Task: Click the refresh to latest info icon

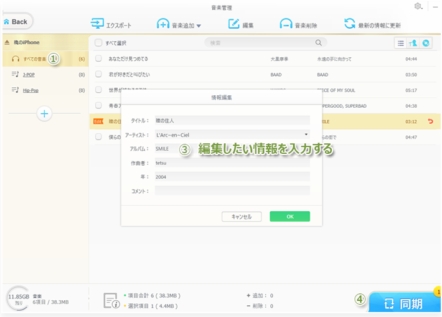Action: click(x=350, y=25)
